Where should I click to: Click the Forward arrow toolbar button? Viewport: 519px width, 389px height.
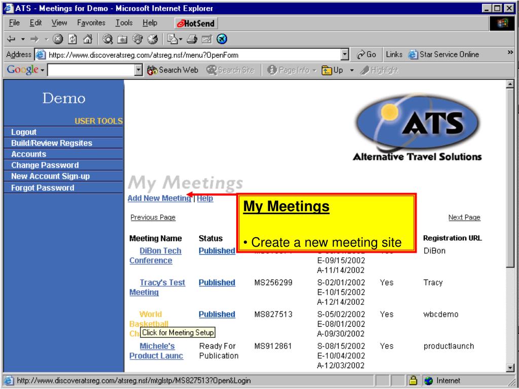point(34,40)
